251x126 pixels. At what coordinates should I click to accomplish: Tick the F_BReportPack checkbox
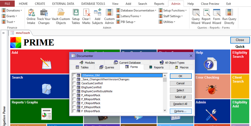point(74,99)
